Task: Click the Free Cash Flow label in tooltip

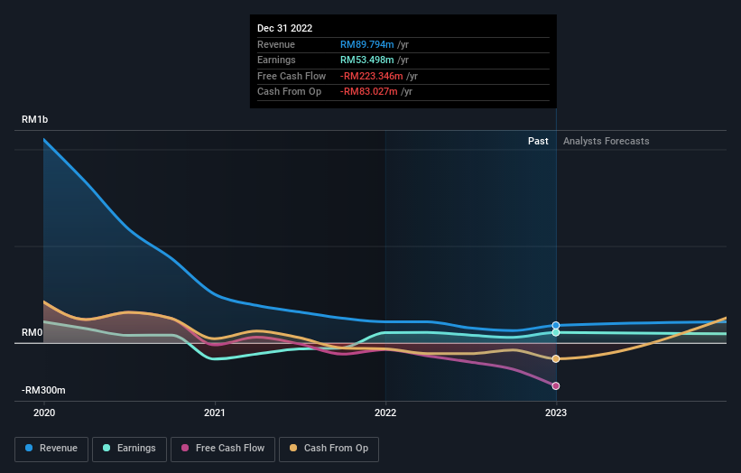Action: pos(292,76)
